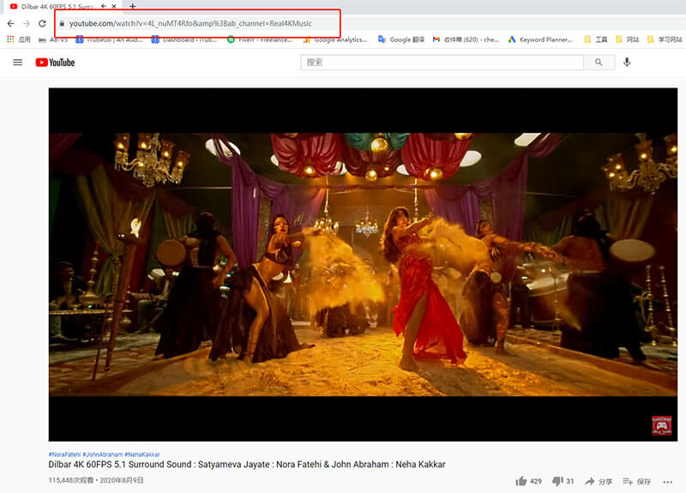
Task: Open the Gmail inbox (620) bookmark
Action: point(466,39)
